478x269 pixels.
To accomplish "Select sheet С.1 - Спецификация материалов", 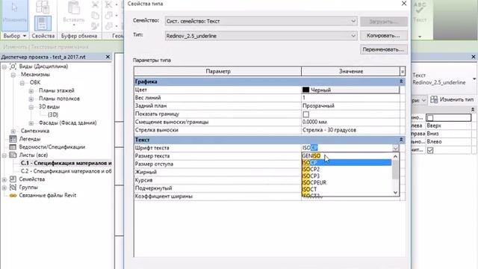I will coord(66,163).
